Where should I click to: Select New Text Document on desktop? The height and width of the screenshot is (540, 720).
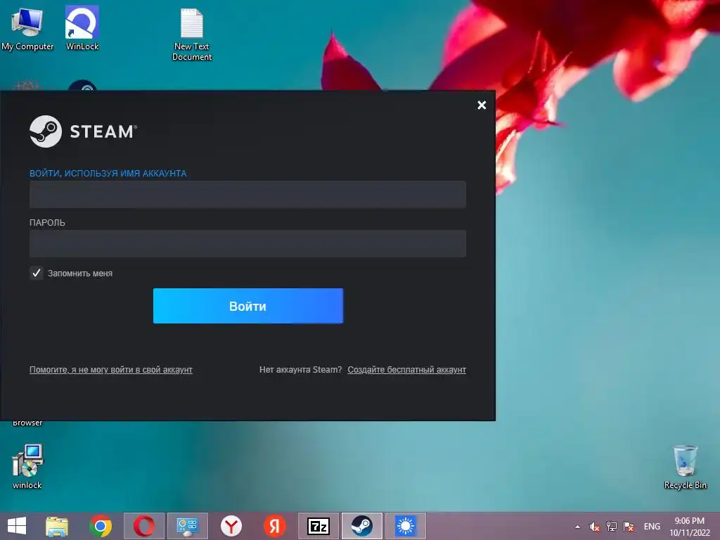[x=192, y=34]
